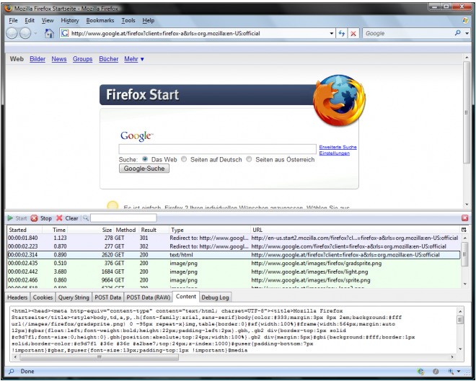476x381 pixels.
Task: Click the web page vertical scrollbar thumb
Action: 467,113
